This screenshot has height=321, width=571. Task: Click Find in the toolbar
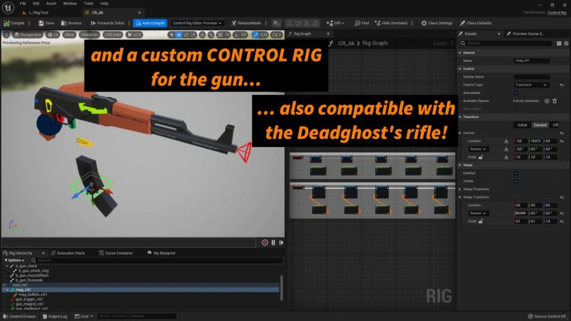(x=361, y=23)
